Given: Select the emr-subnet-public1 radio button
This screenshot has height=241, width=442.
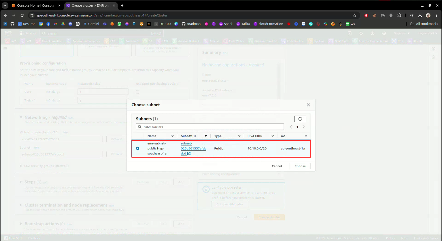Looking at the screenshot, I should pos(138,149).
